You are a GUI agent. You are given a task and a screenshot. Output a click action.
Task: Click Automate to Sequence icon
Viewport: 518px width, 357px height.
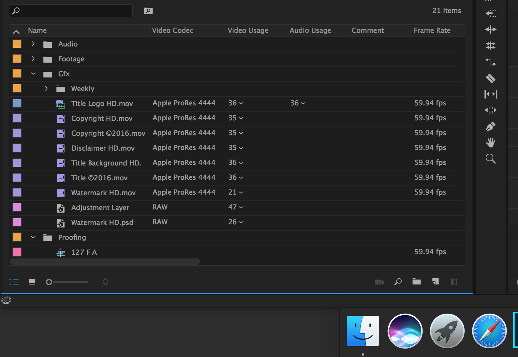[379, 282]
